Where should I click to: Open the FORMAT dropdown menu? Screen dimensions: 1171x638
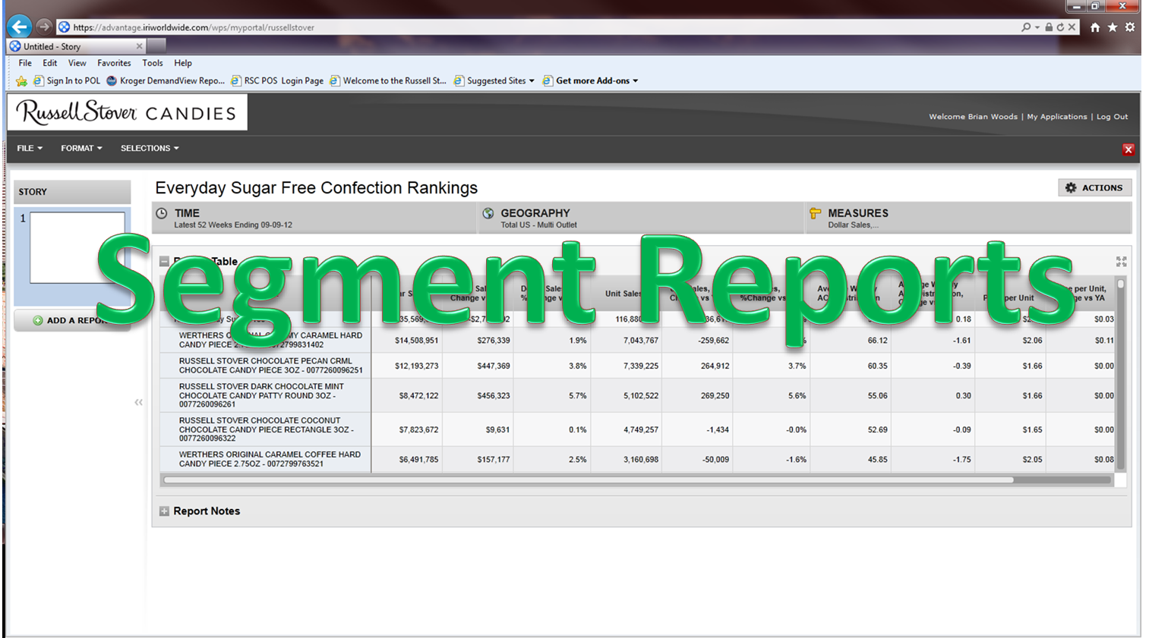[81, 148]
